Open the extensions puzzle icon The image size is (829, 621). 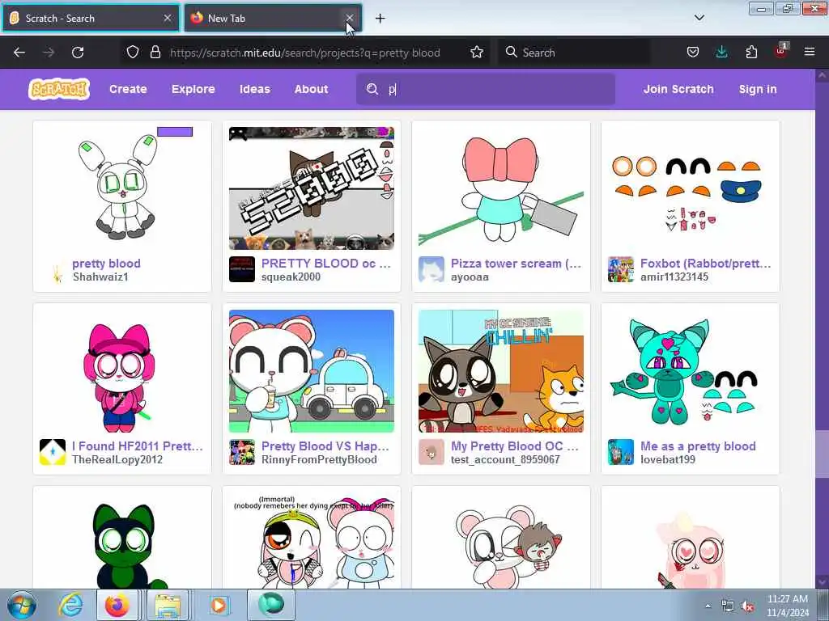[x=751, y=53]
